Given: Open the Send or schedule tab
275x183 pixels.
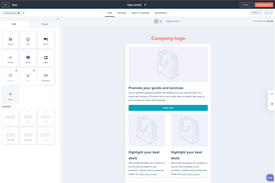Looking at the screenshot, I should click(140, 13).
